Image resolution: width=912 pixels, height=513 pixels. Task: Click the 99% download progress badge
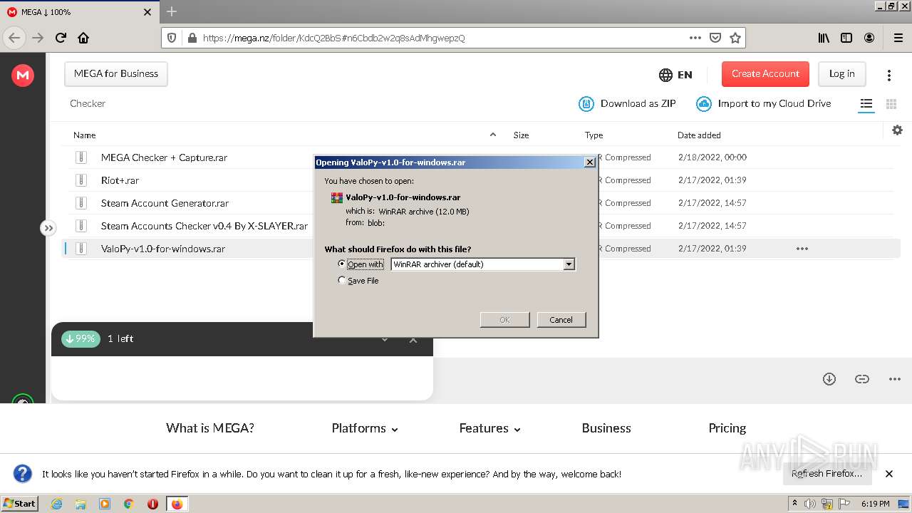[81, 339]
